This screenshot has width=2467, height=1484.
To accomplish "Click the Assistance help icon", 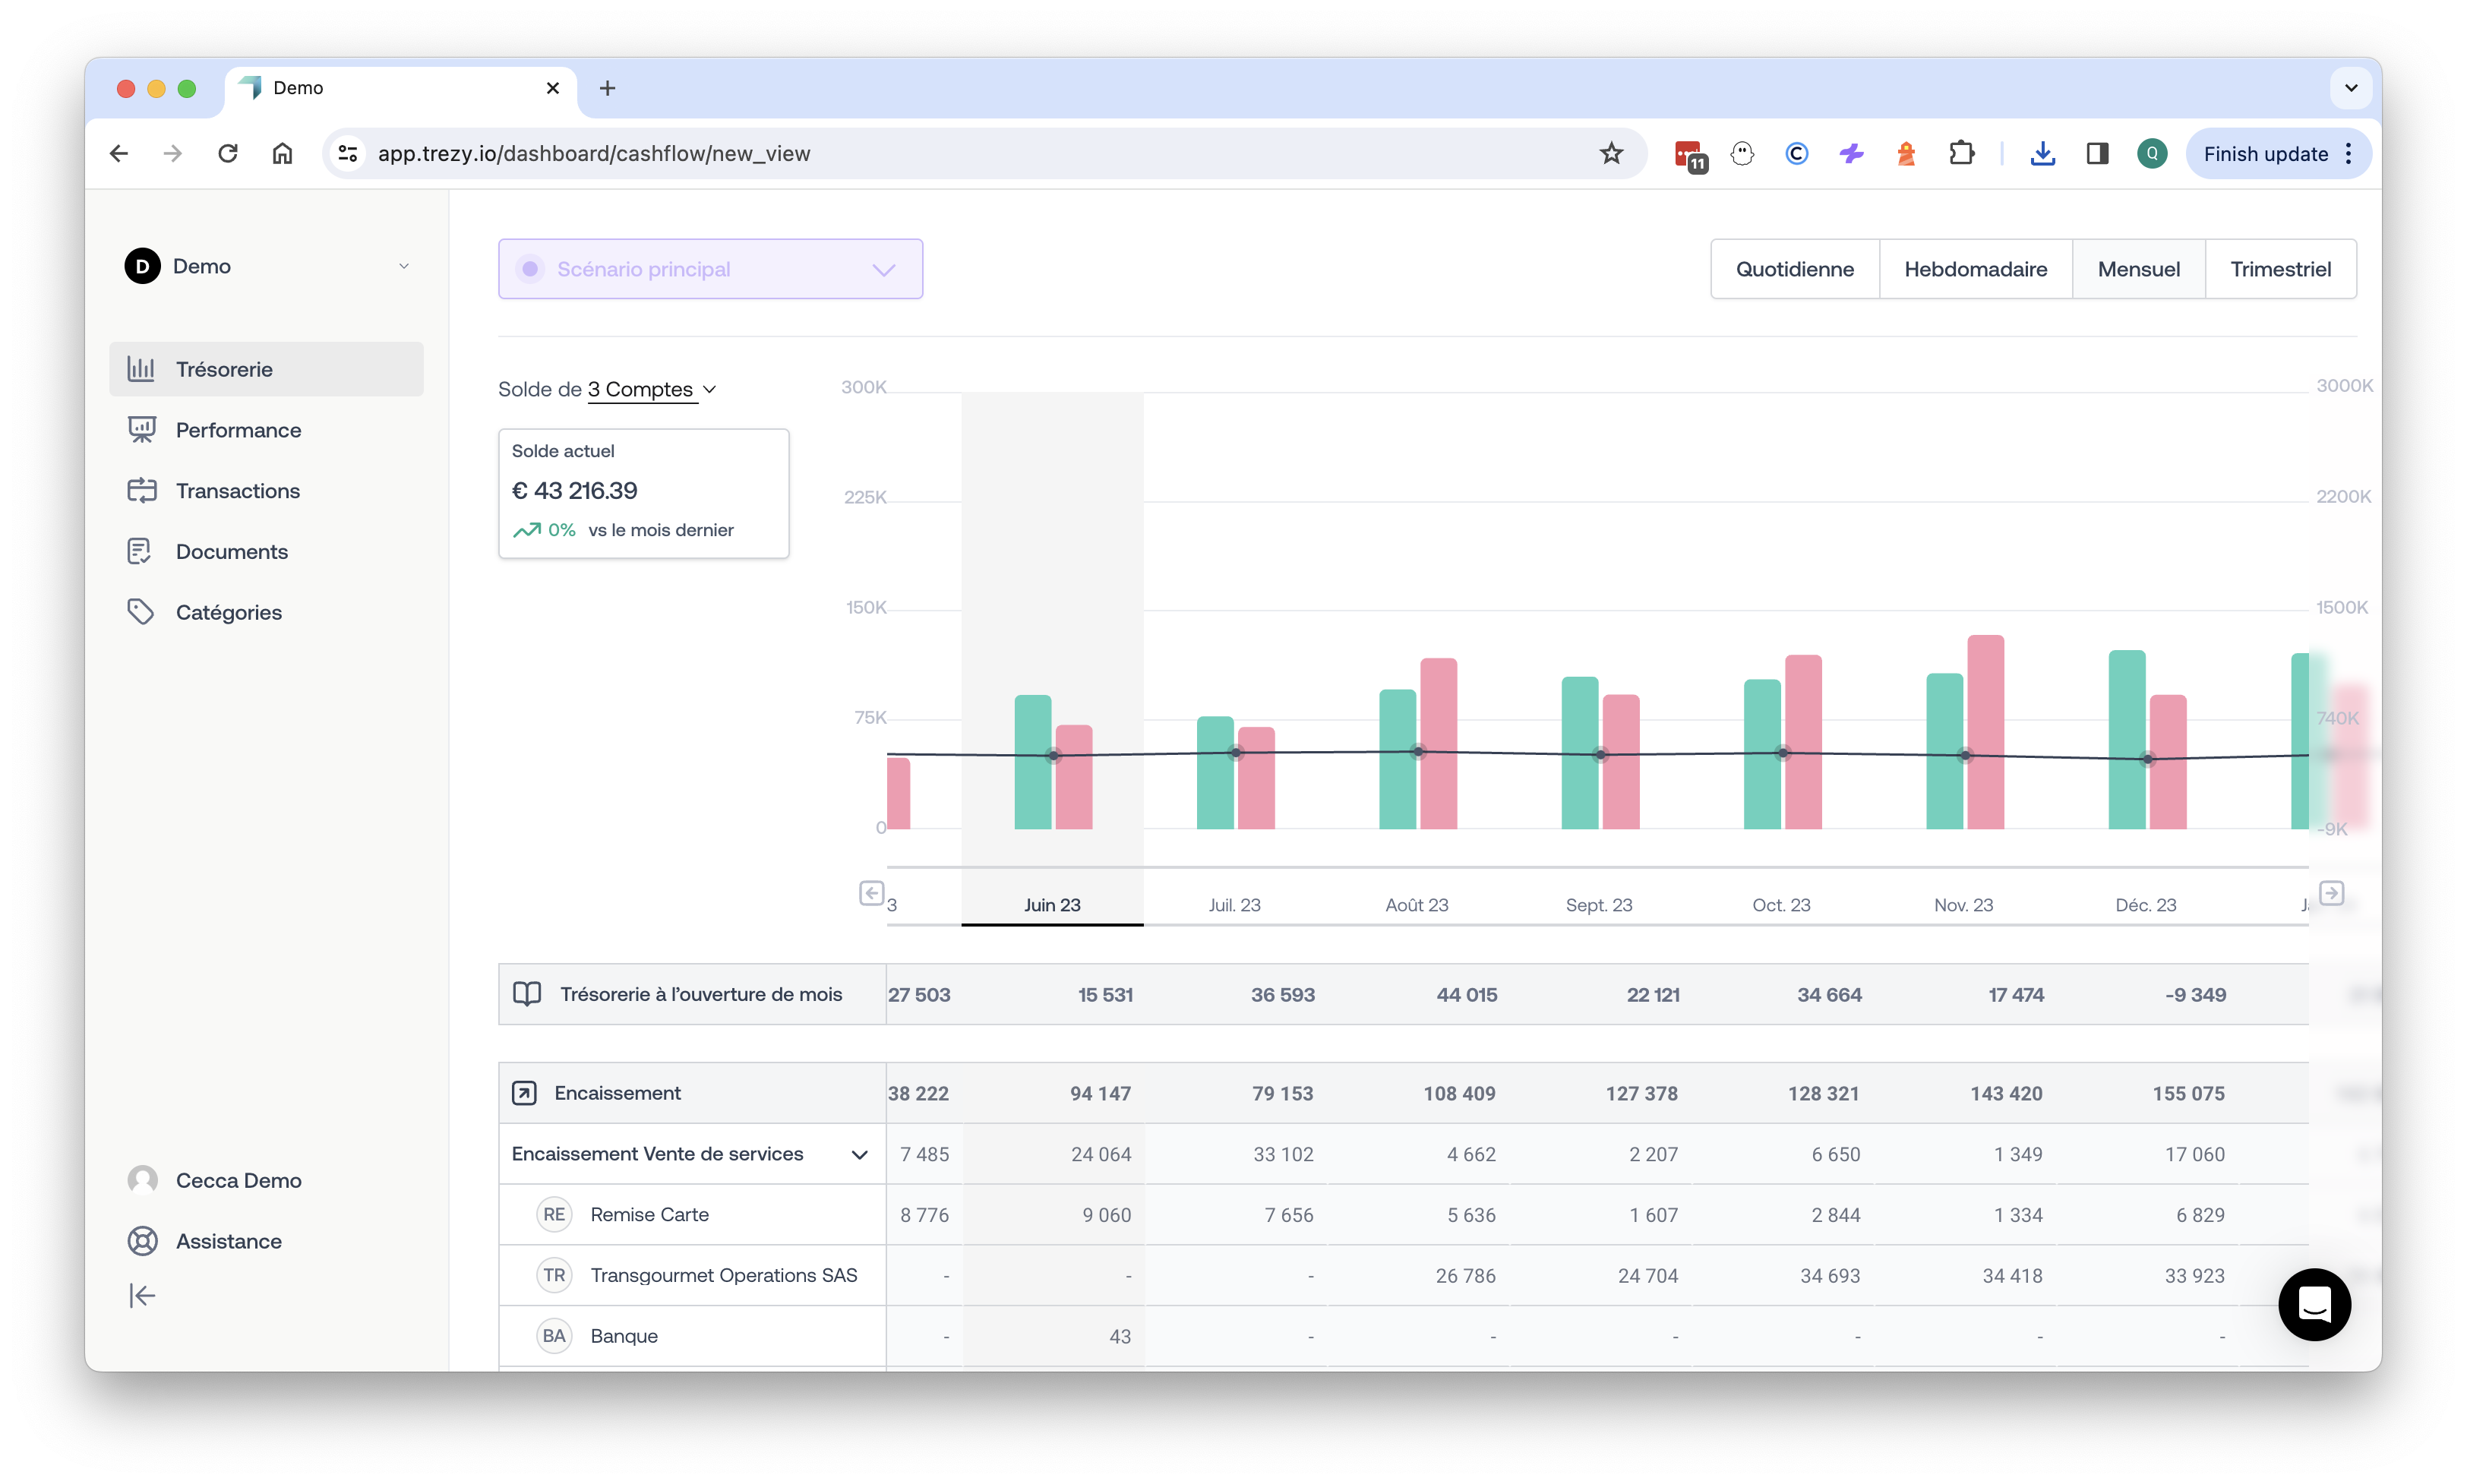I will click(x=142, y=1240).
